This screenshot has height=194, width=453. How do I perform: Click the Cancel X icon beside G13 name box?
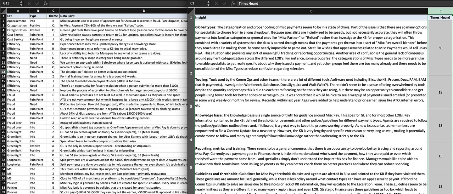coord(29,3)
